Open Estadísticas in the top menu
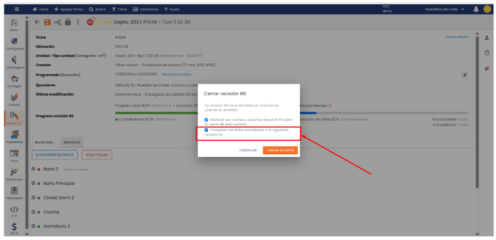Screen dimensions: 496x240 pyautogui.click(x=146, y=9)
